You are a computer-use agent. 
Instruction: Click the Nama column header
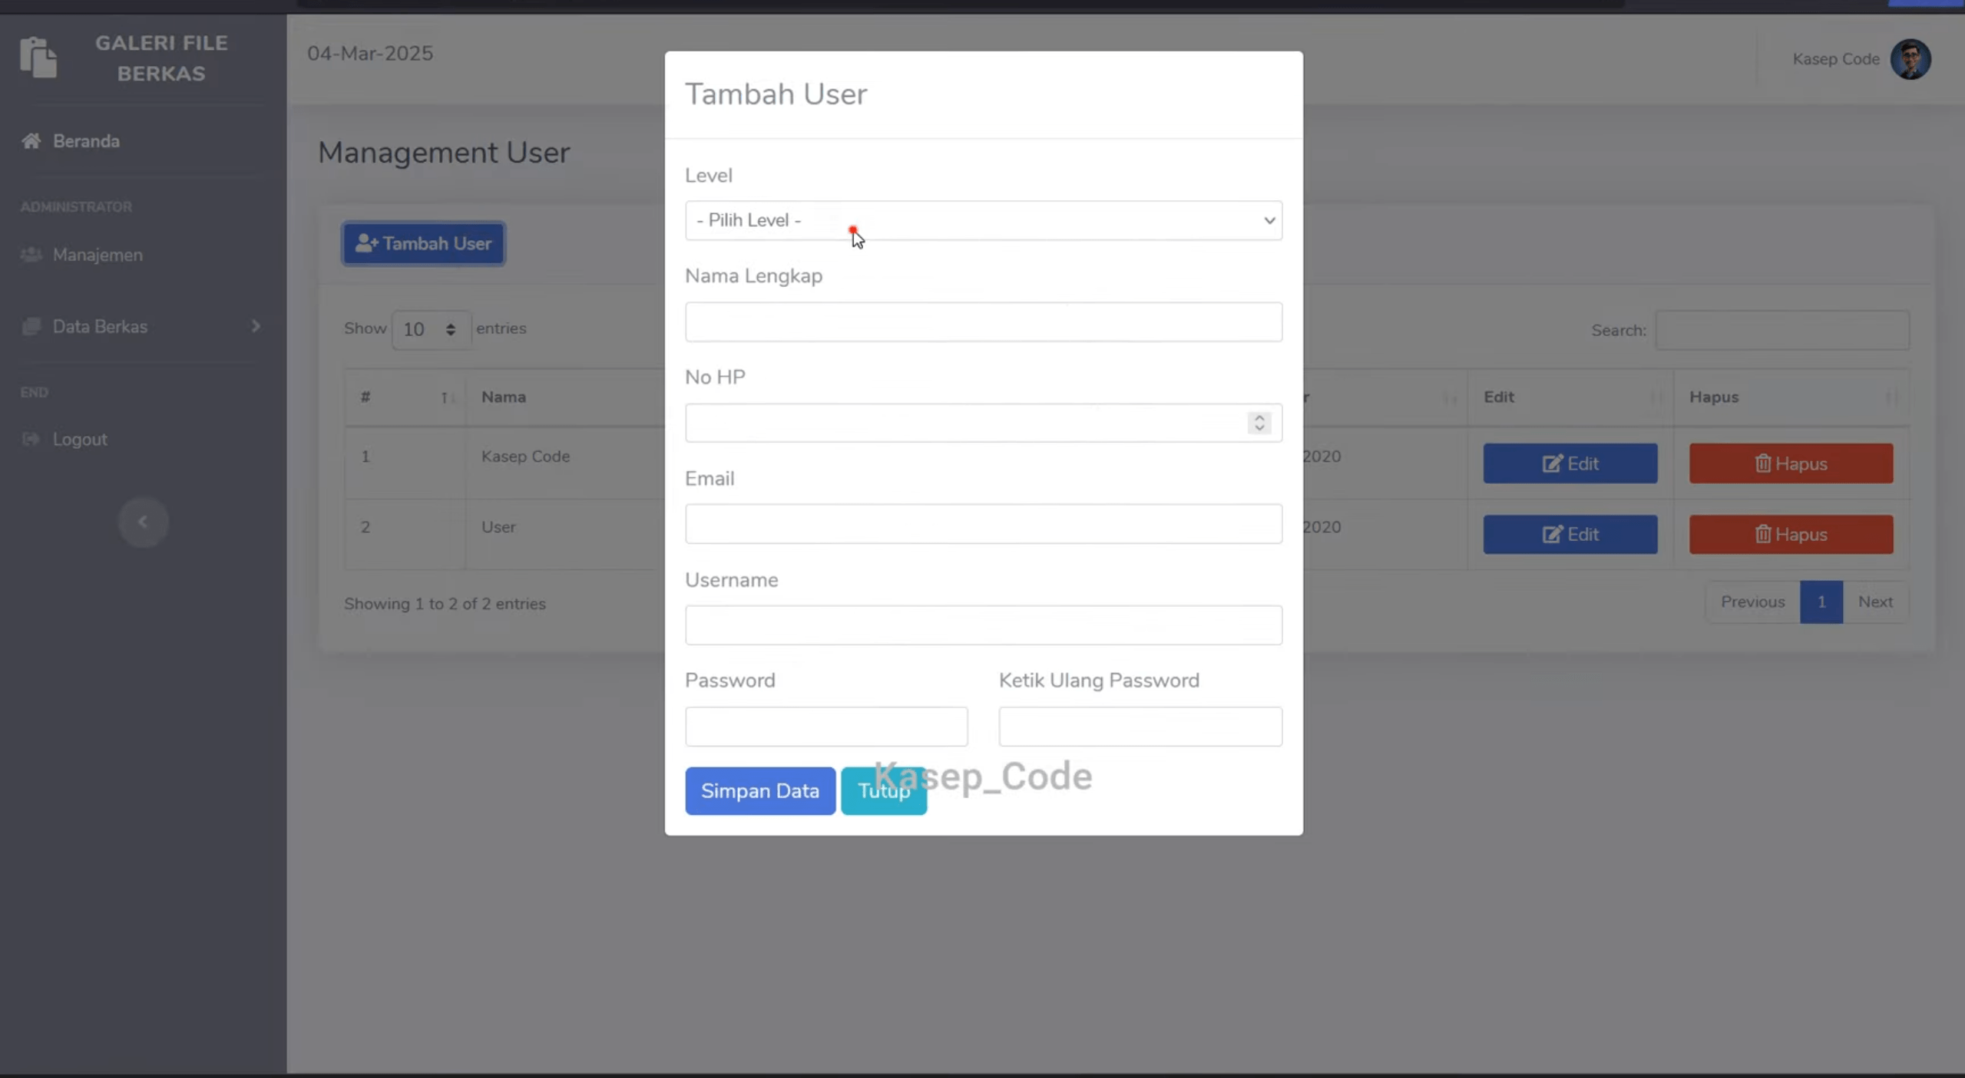tap(504, 397)
